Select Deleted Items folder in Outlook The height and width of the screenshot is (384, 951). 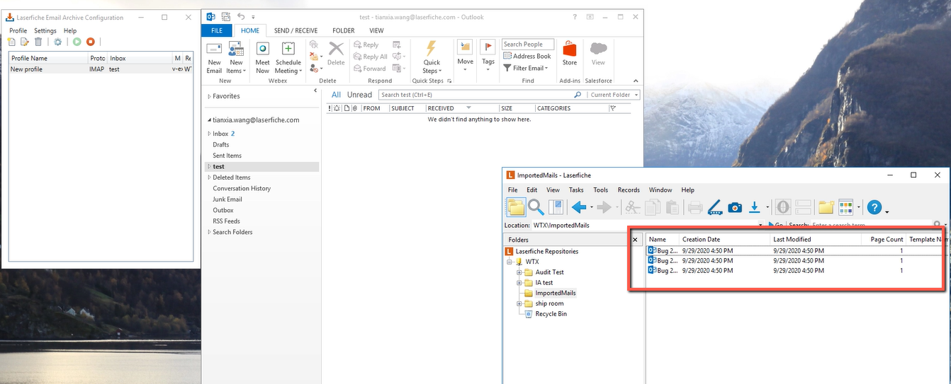232,178
